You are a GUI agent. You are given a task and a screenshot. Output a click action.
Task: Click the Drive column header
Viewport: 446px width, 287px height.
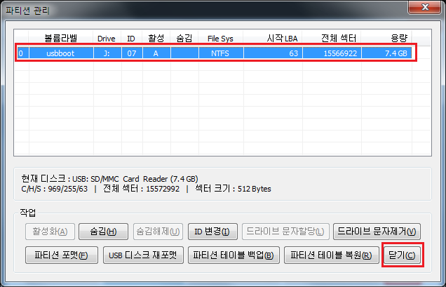[107, 38]
